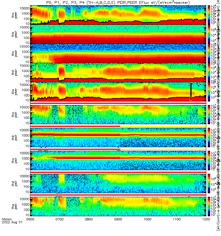Click inside the the peir ion spectrogram
This screenshot has width=221, height=236.
(x=118, y=206)
